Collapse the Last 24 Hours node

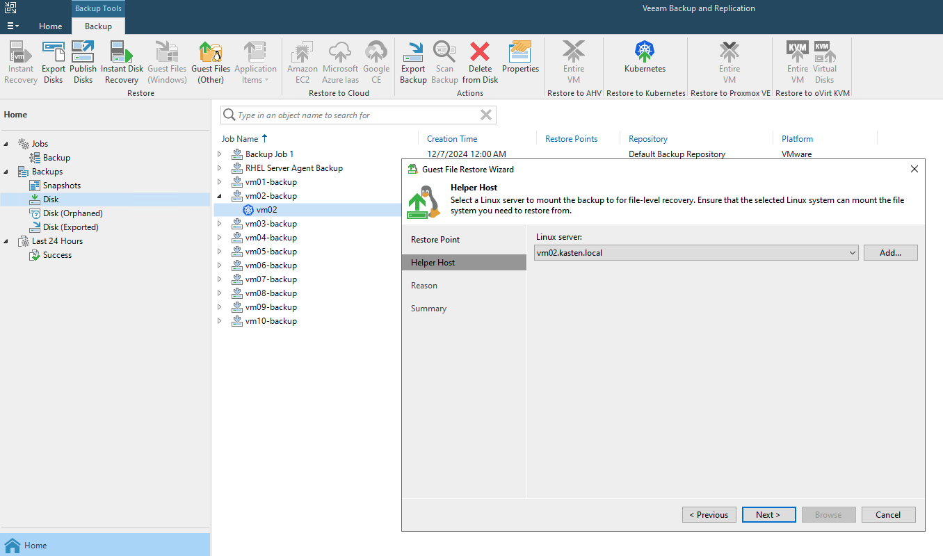[7, 241]
